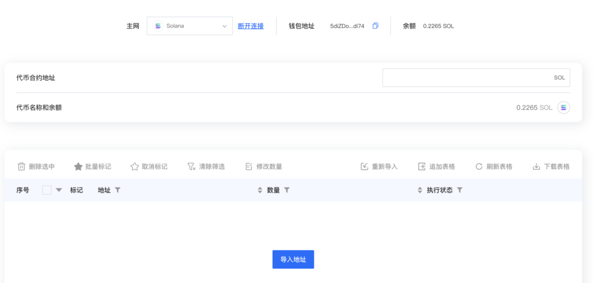Click the 断开连接 link
The height and width of the screenshot is (283, 594).
pos(251,26)
